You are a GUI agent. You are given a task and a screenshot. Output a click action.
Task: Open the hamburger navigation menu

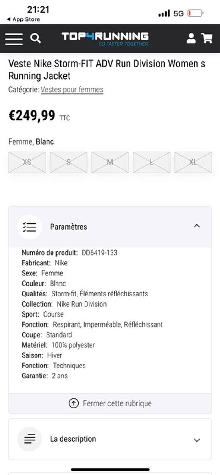click(x=14, y=39)
